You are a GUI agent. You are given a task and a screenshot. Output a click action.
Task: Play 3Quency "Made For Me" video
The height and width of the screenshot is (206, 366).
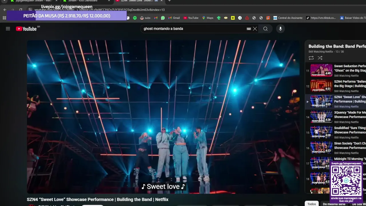click(335, 117)
